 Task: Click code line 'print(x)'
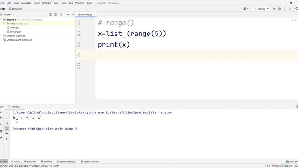[x=114, y=45]
